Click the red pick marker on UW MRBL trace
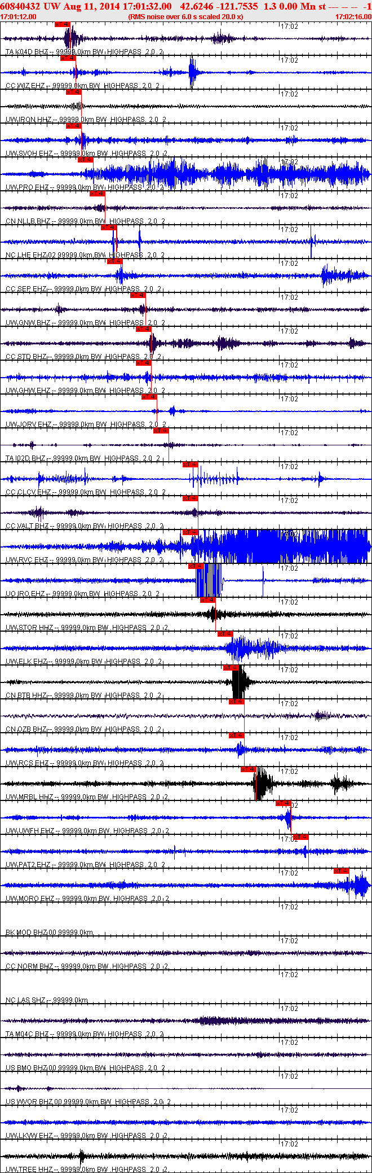This screenshot has width=372, height=1173. 249,770
